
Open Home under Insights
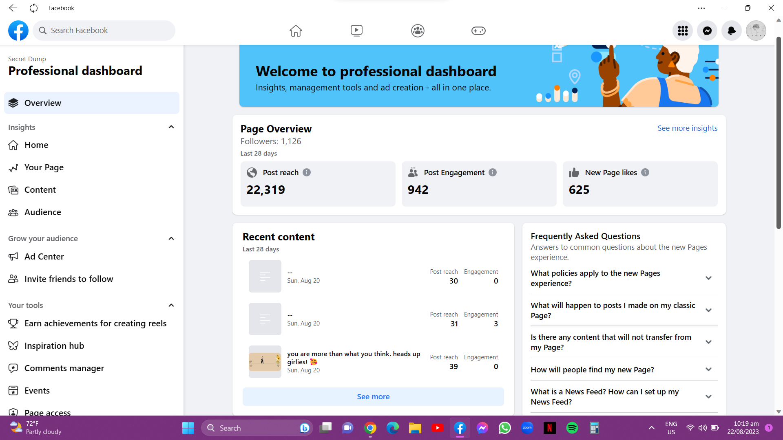coord(92,145)
